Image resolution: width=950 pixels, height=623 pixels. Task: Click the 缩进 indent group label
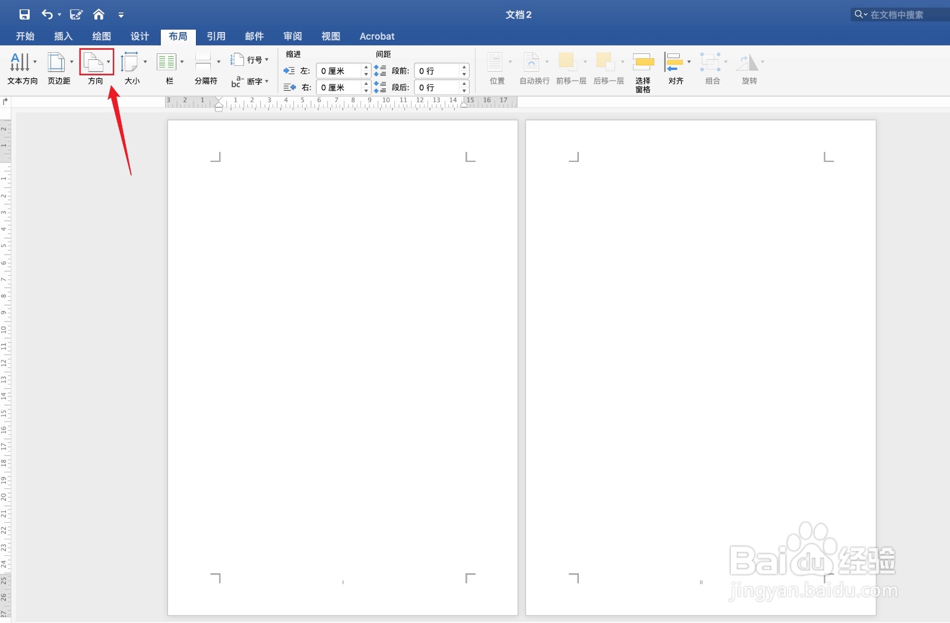click(x=293, y=54)
